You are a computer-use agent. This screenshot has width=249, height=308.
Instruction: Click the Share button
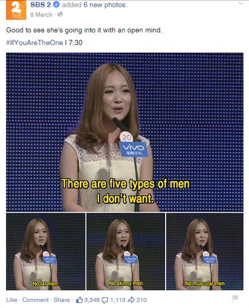click(62, 300)
